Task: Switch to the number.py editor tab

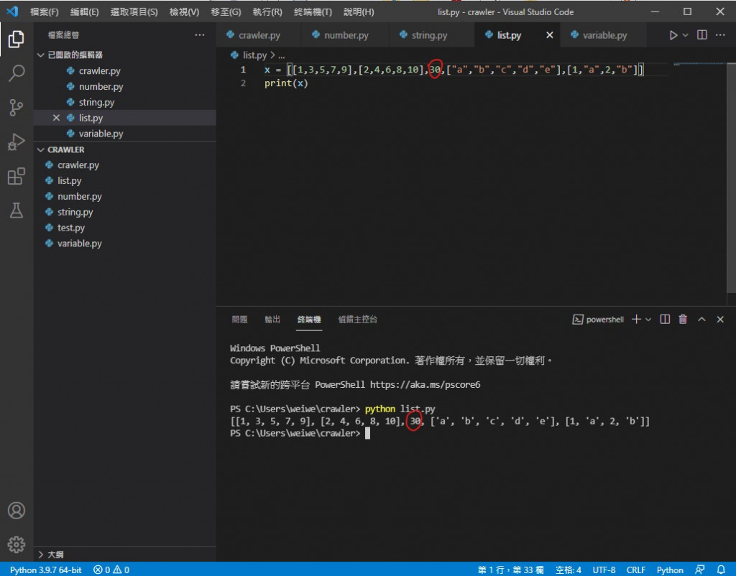Action: click(346, 35)
